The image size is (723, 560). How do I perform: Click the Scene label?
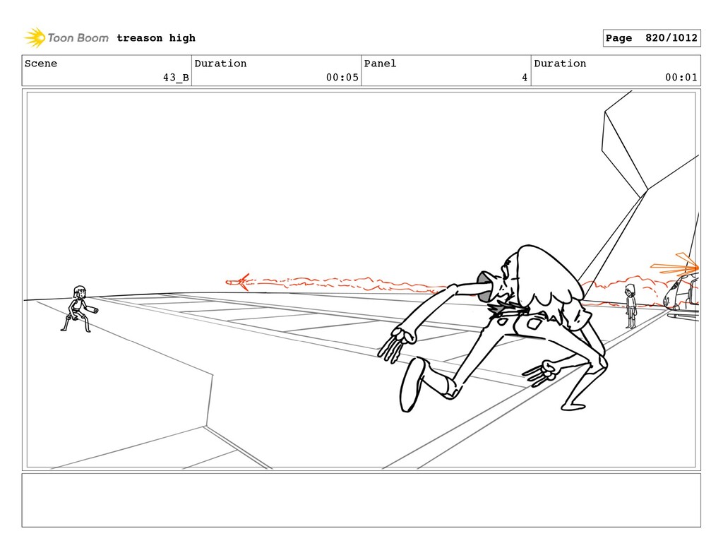pos(41,64)
